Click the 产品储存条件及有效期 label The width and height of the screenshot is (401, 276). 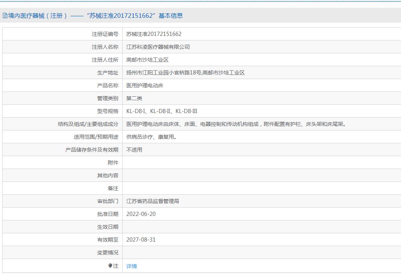pos(92,150)
